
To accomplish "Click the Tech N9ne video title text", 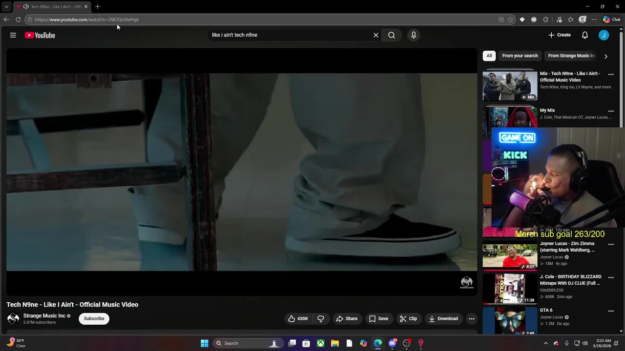I will point(72,305).
